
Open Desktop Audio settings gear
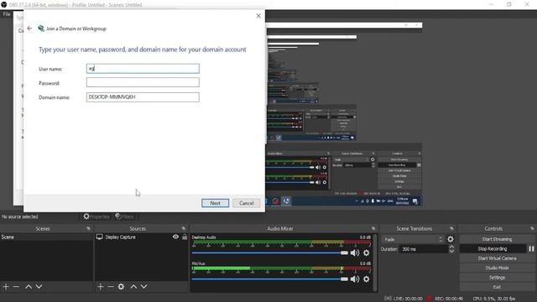(x=367, y=253)
